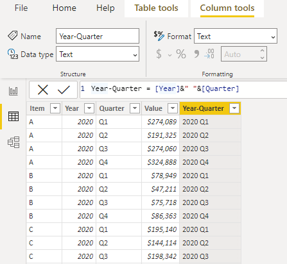Click the Name field containing Year-Quarter
The width and height of the screenshot is (287, 264).
click(98, 36)
